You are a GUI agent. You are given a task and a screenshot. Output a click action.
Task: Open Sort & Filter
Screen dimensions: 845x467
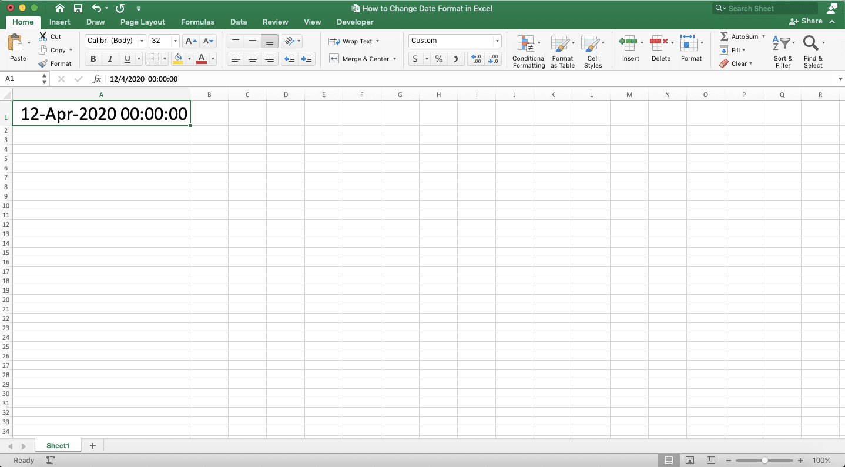(x=783, y=52)
